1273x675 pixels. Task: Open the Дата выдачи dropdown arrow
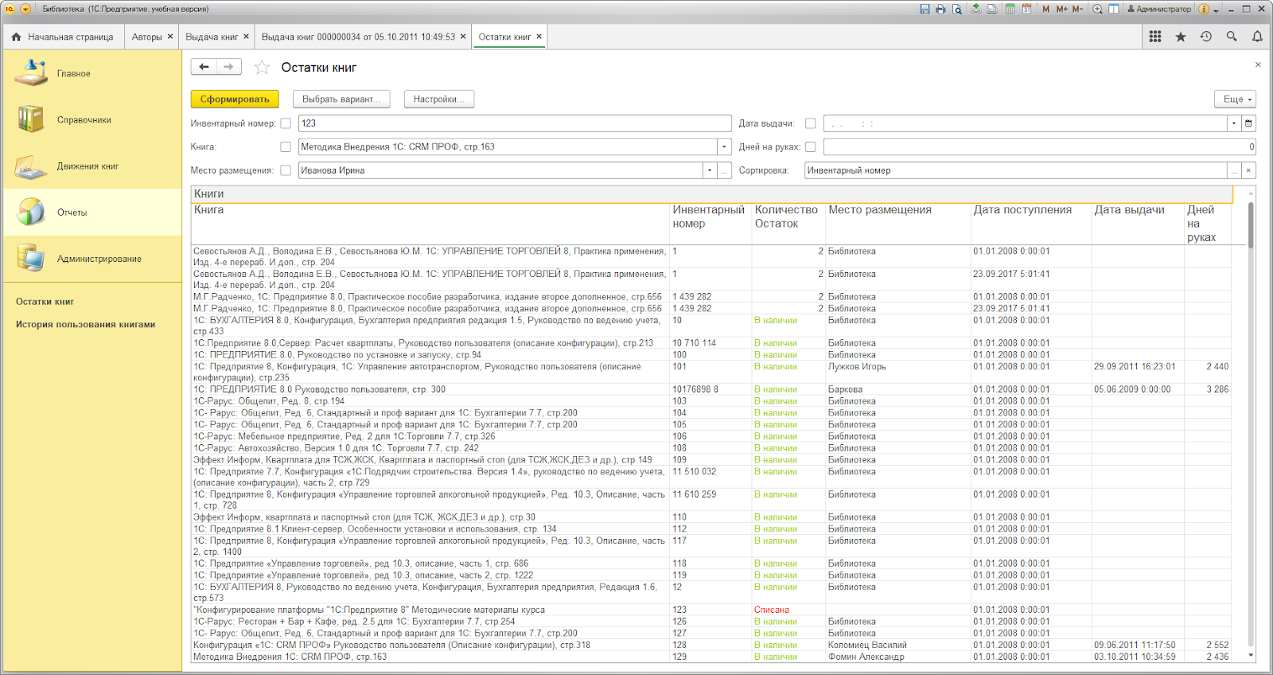[1234, 123]
